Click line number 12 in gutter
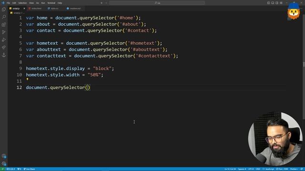Image resolution: width=305 pixels, height=171 pixels. [19, 87]
